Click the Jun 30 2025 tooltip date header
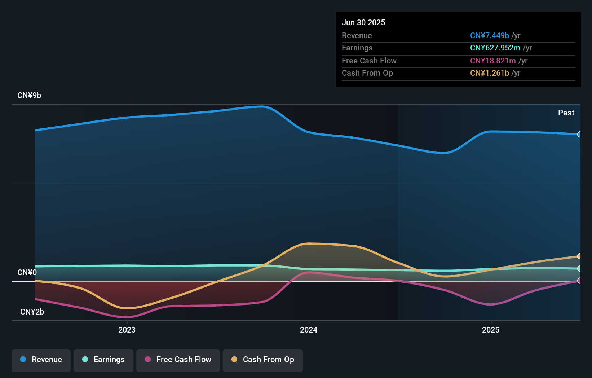The width and height of the screenshot is (592, 378). click(363, 23)
